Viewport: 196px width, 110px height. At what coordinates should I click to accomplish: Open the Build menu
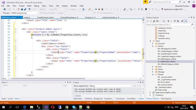[x=29, y=6]
